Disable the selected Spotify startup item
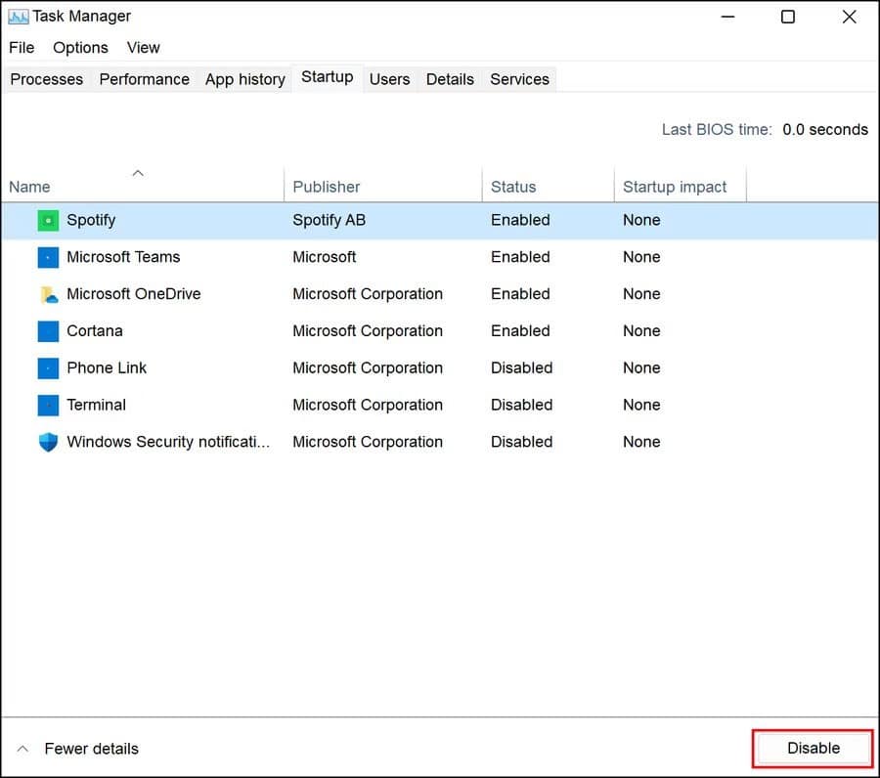This screenshot has height=778, width=880. pos(812,747)
